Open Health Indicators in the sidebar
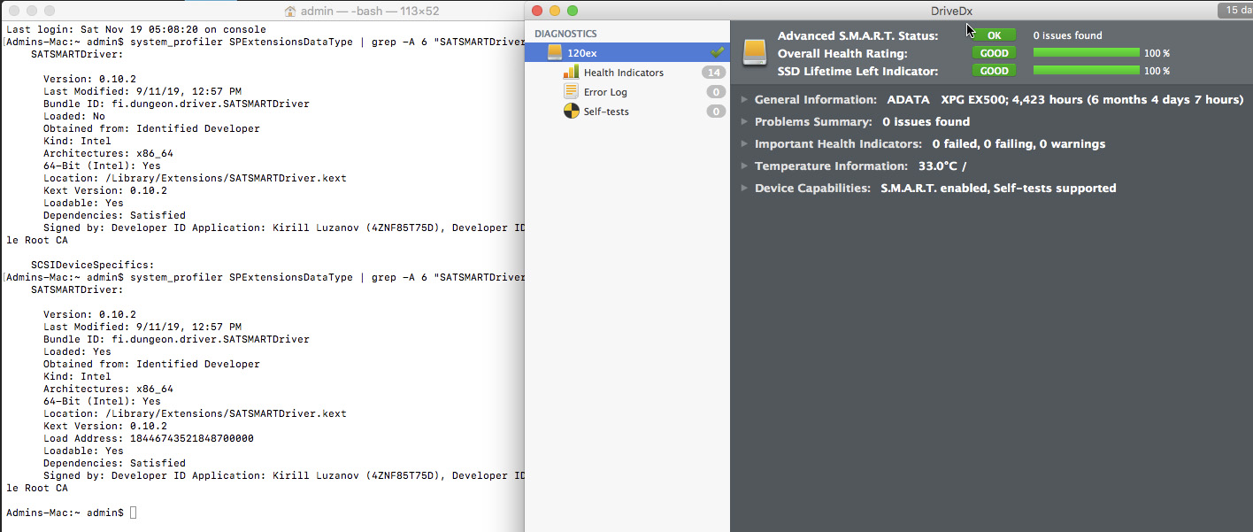Viewport: 1253px width, 532px height. pyautogui.click(x=624, y=73)
